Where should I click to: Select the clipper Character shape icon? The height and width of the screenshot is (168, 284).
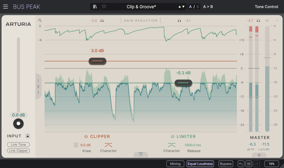(108, 145)
